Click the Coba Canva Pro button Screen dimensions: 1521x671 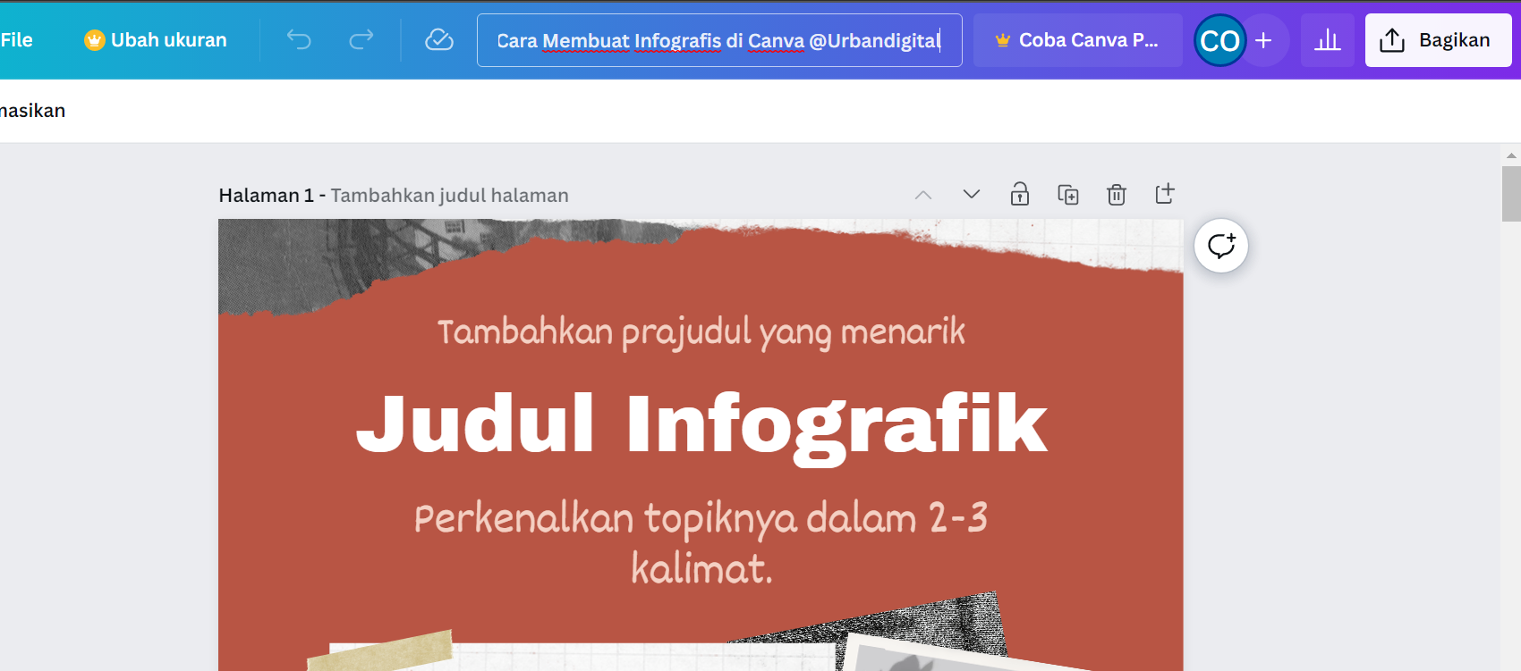(1077, 40)
